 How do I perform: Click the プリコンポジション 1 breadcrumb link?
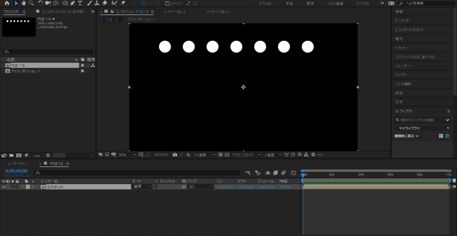tap(141, 19)
